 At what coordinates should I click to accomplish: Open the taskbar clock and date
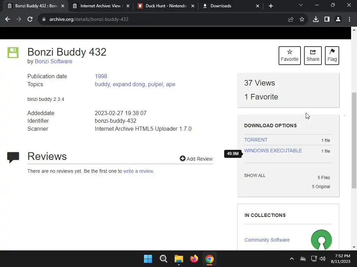[x=341, y=259]
